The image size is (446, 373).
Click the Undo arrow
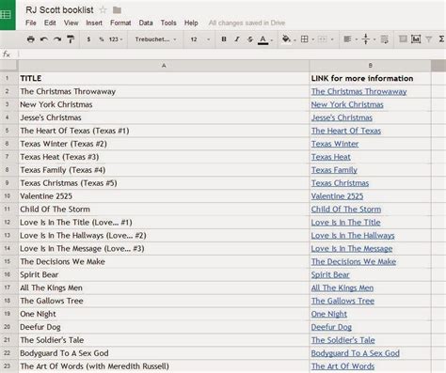44,39
